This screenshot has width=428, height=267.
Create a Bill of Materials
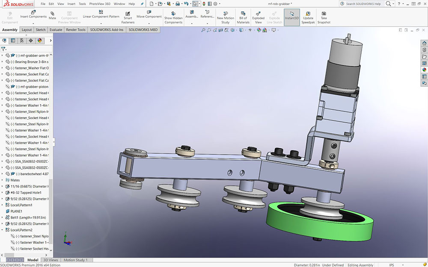[x=243, y=13]
